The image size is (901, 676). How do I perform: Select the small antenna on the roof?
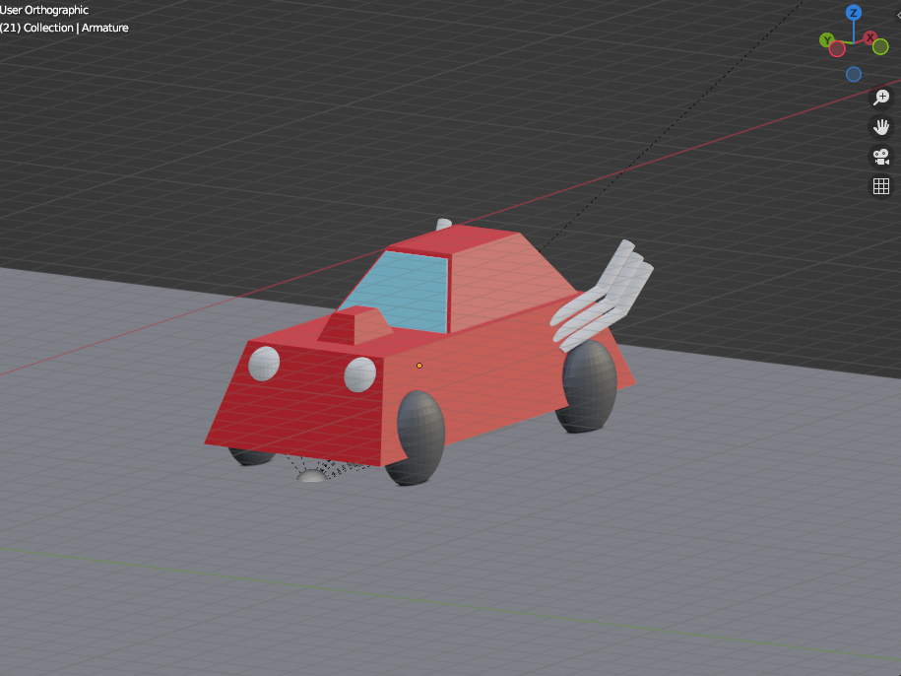(x=443, y=225)
